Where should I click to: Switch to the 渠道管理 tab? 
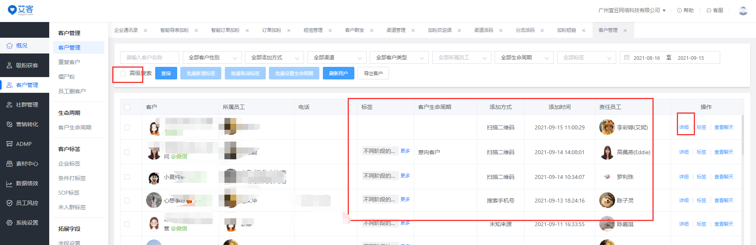[x=396, y=30]
